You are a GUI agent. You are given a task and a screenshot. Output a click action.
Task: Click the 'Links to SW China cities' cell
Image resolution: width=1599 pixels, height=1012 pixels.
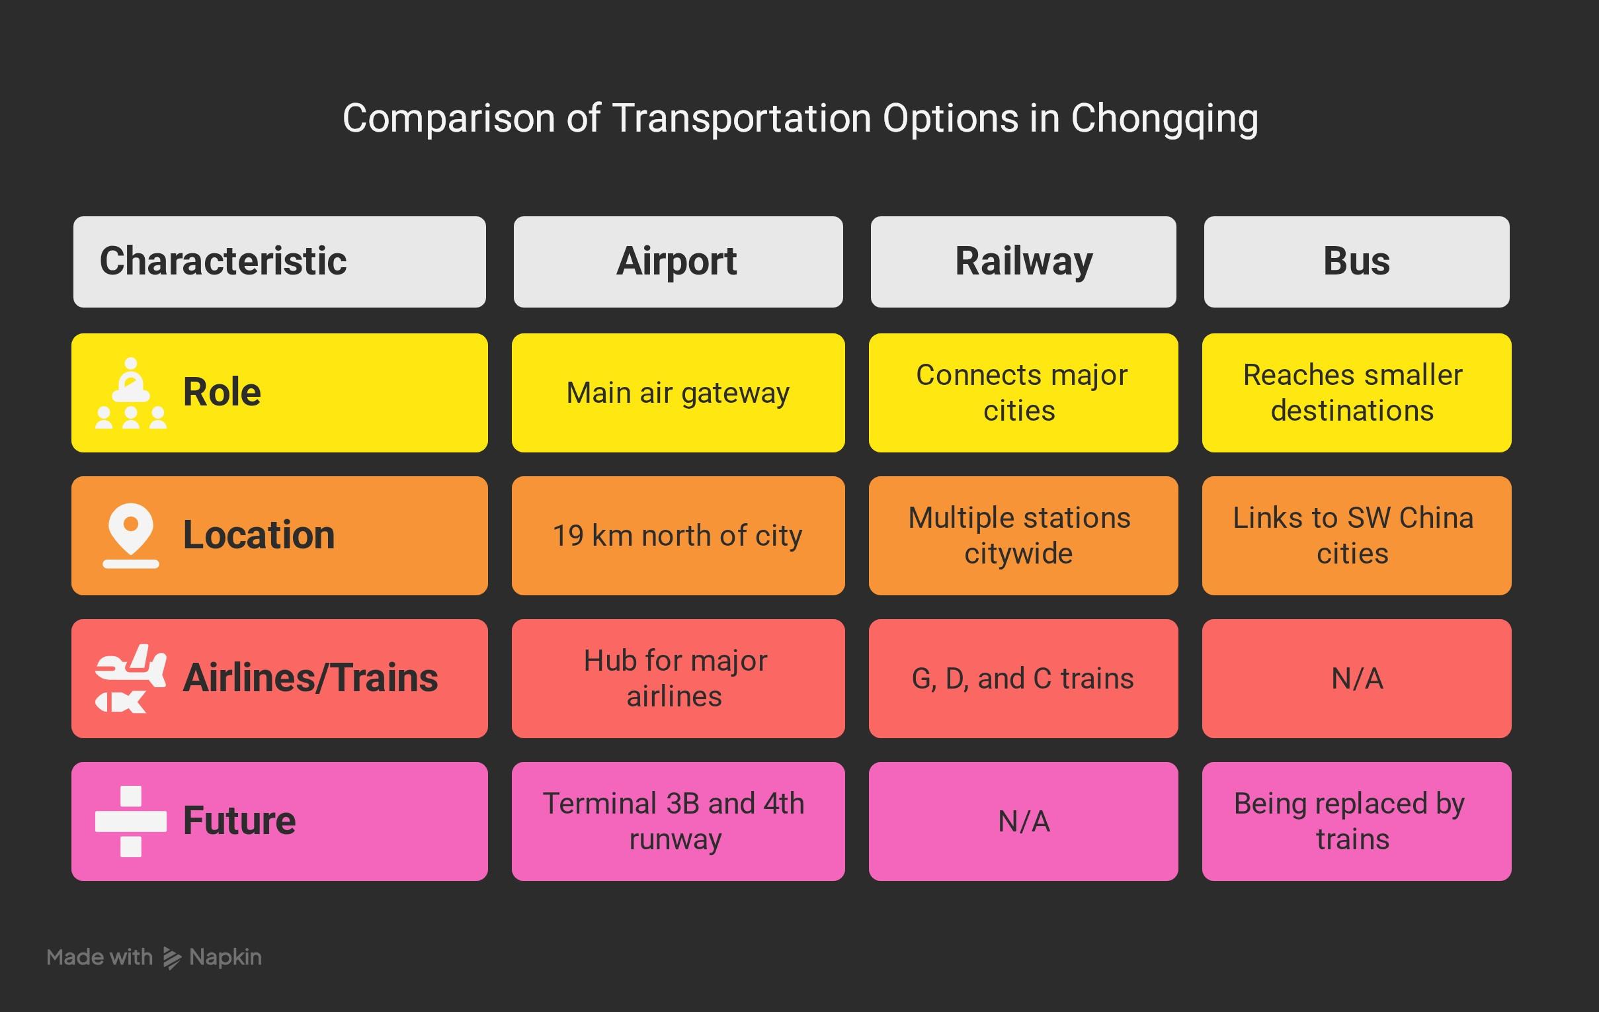(1356, 536)
